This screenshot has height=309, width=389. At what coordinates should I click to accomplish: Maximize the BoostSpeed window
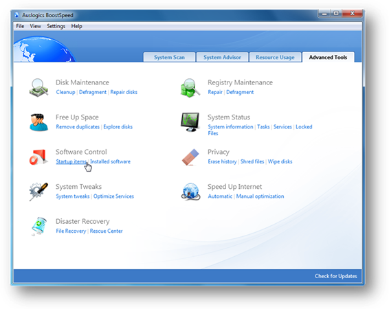coord(336,14)
